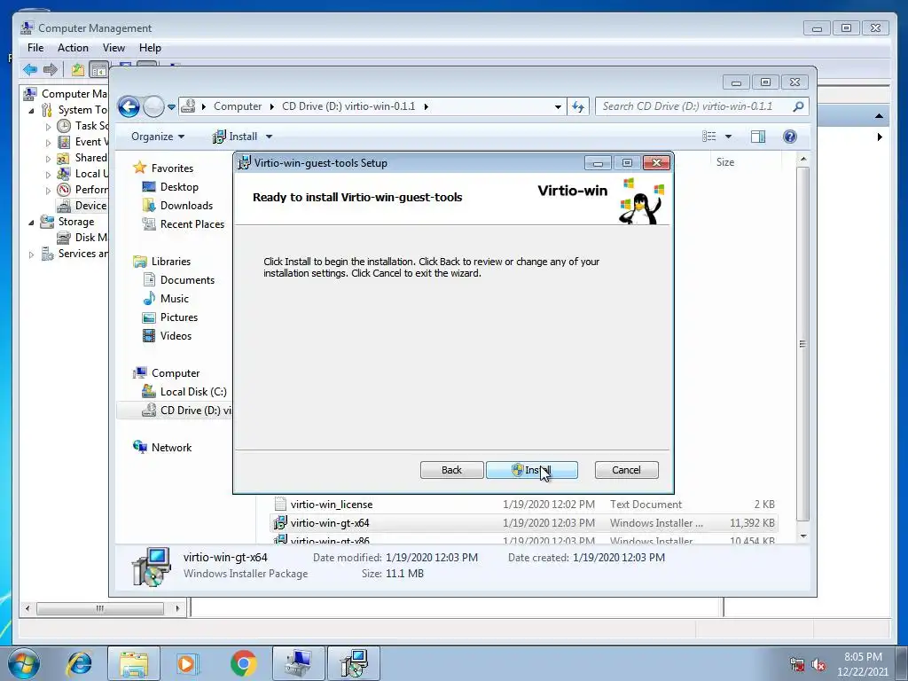Image resolution: width=908 pixels, height=681 pixels.
Task: Click Computer Management taskbar icon
Action: coord(298,663)
